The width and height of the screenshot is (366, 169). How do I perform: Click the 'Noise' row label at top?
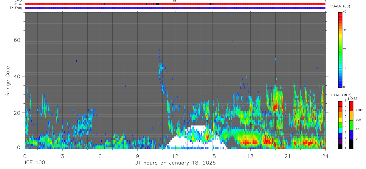[x=18, y=4]
